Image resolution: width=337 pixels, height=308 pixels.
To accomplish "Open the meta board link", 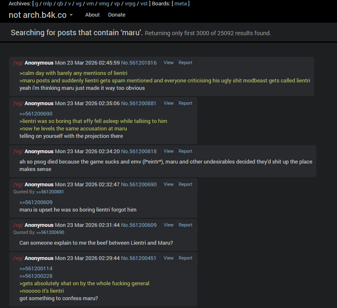I will 181,4.
